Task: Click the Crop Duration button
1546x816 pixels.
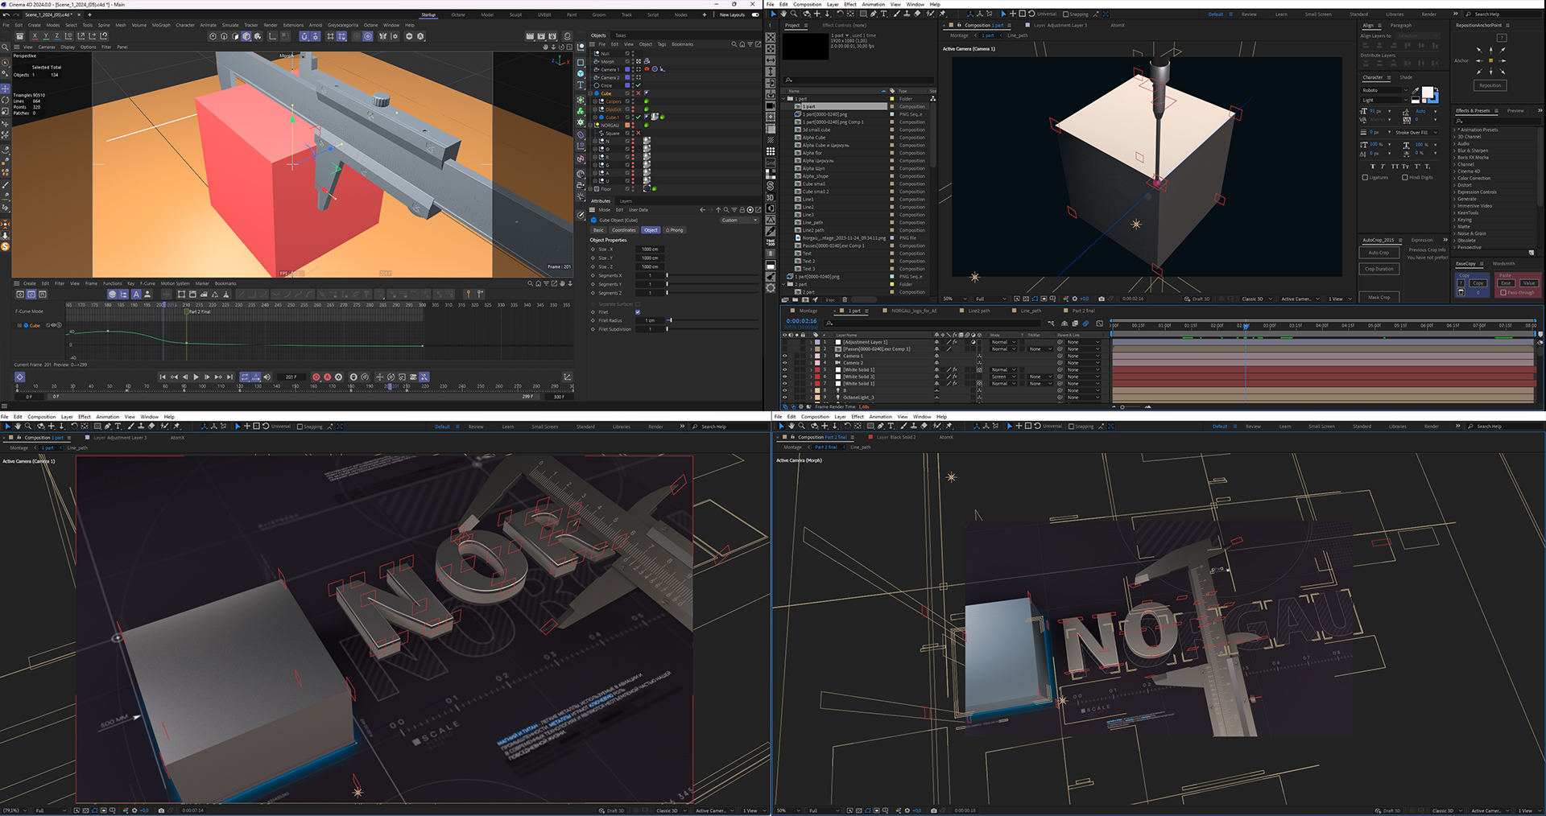Action: (1379, 269)
